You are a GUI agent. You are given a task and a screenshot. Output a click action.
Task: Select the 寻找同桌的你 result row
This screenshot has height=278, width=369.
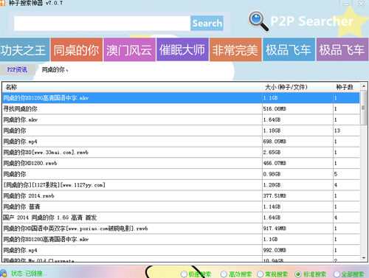coord(181,108)
